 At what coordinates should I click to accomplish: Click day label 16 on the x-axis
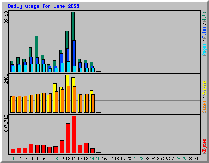104,159
